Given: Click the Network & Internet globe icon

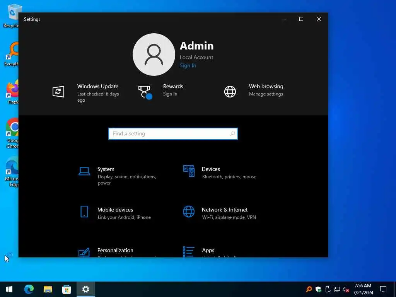Looking at the screenshot, I should (189, 212).
